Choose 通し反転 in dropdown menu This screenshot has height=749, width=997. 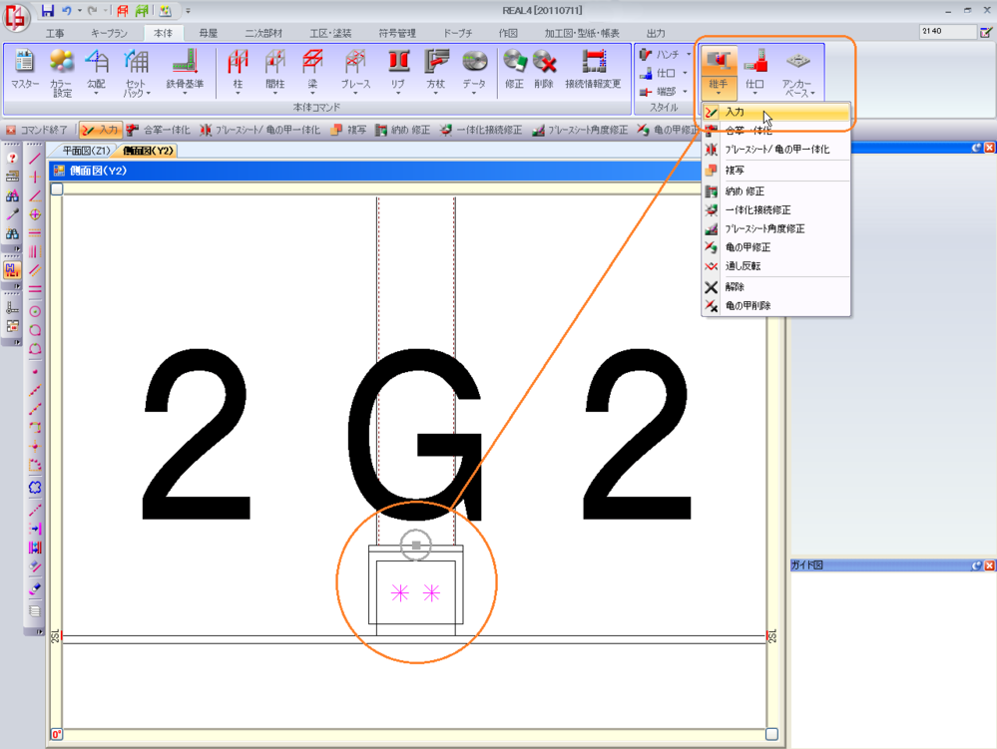point(775,266)
